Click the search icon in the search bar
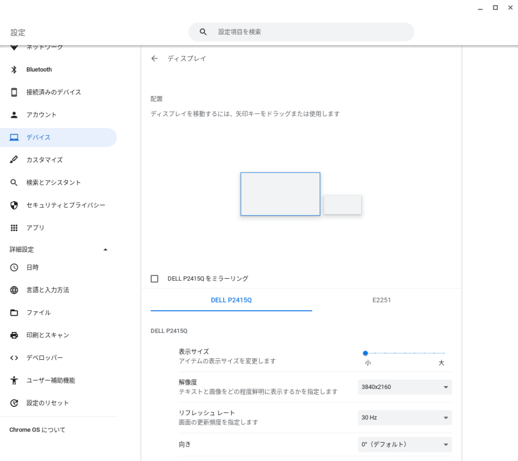Screen dimensions: 518x461 pyautogui.click(x=203, y=32)
